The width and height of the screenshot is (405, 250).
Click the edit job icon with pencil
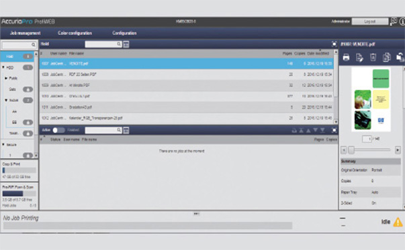pos(359,57)
